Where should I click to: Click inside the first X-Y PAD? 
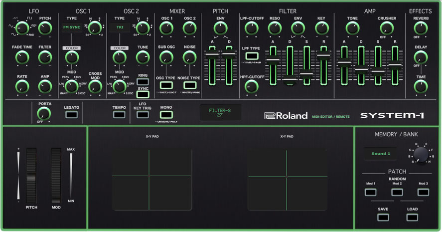coord(152,180)
